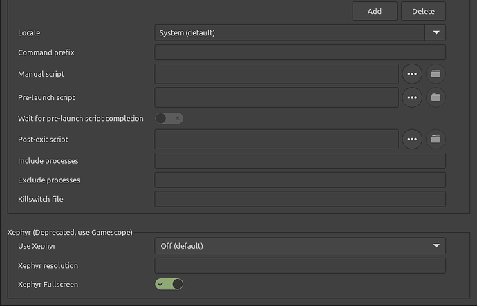Expand the Use Xephyr dropdown
This screenshot has height=306, width=477.
(x=299, y=246)
